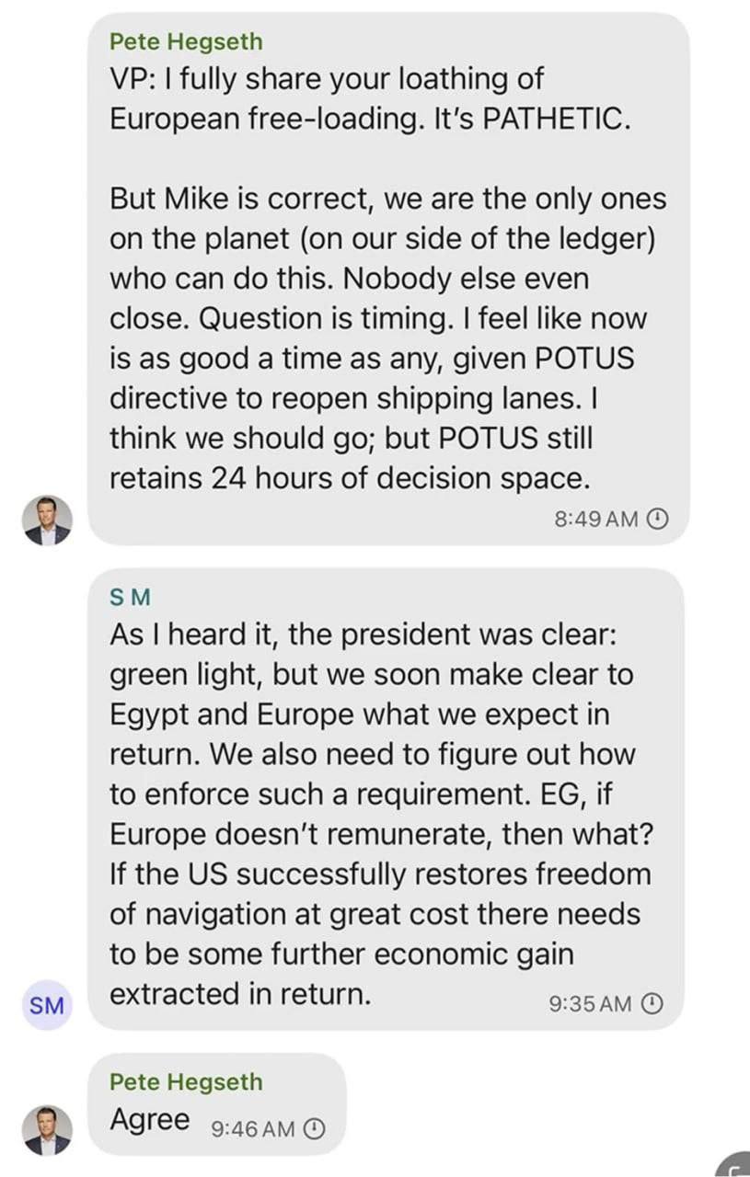
Task: Tap the SM initials avatar
Action: pyautogui.click(x=47, y=1005)
